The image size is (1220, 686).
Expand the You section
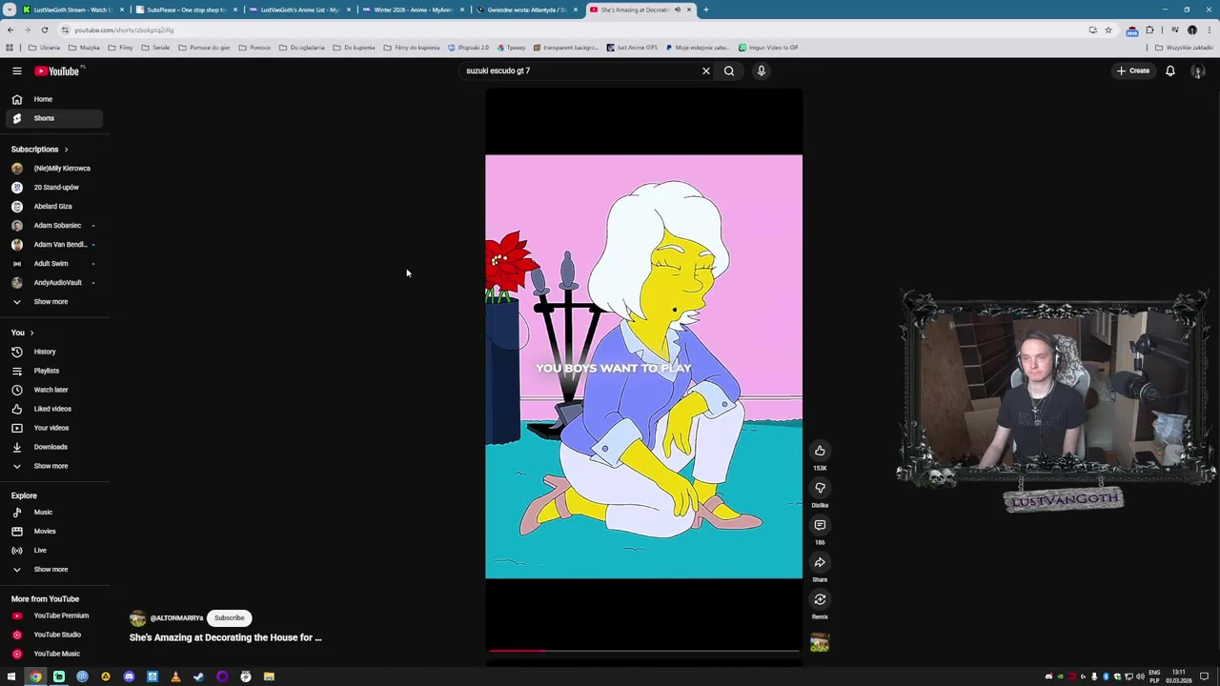(23, 333)
